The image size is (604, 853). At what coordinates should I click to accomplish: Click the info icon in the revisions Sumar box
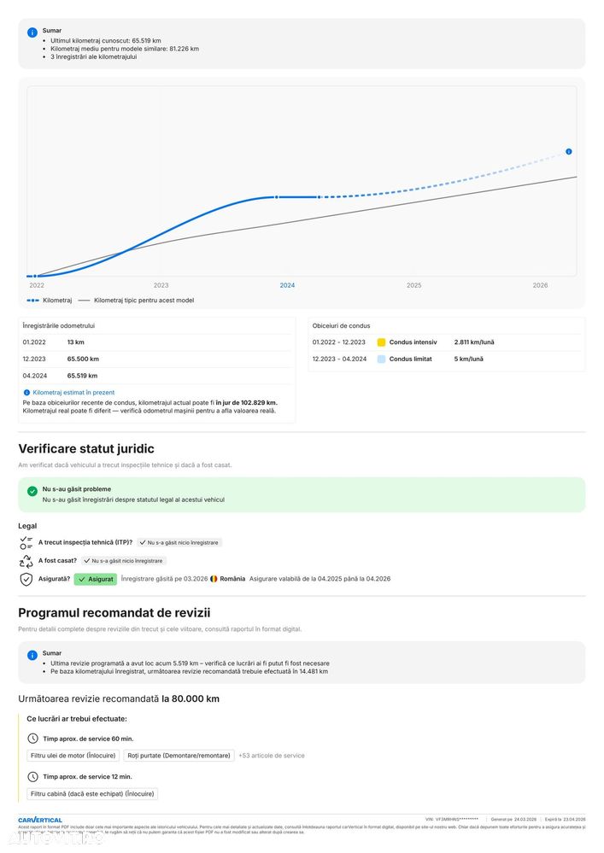click(32, 656)
